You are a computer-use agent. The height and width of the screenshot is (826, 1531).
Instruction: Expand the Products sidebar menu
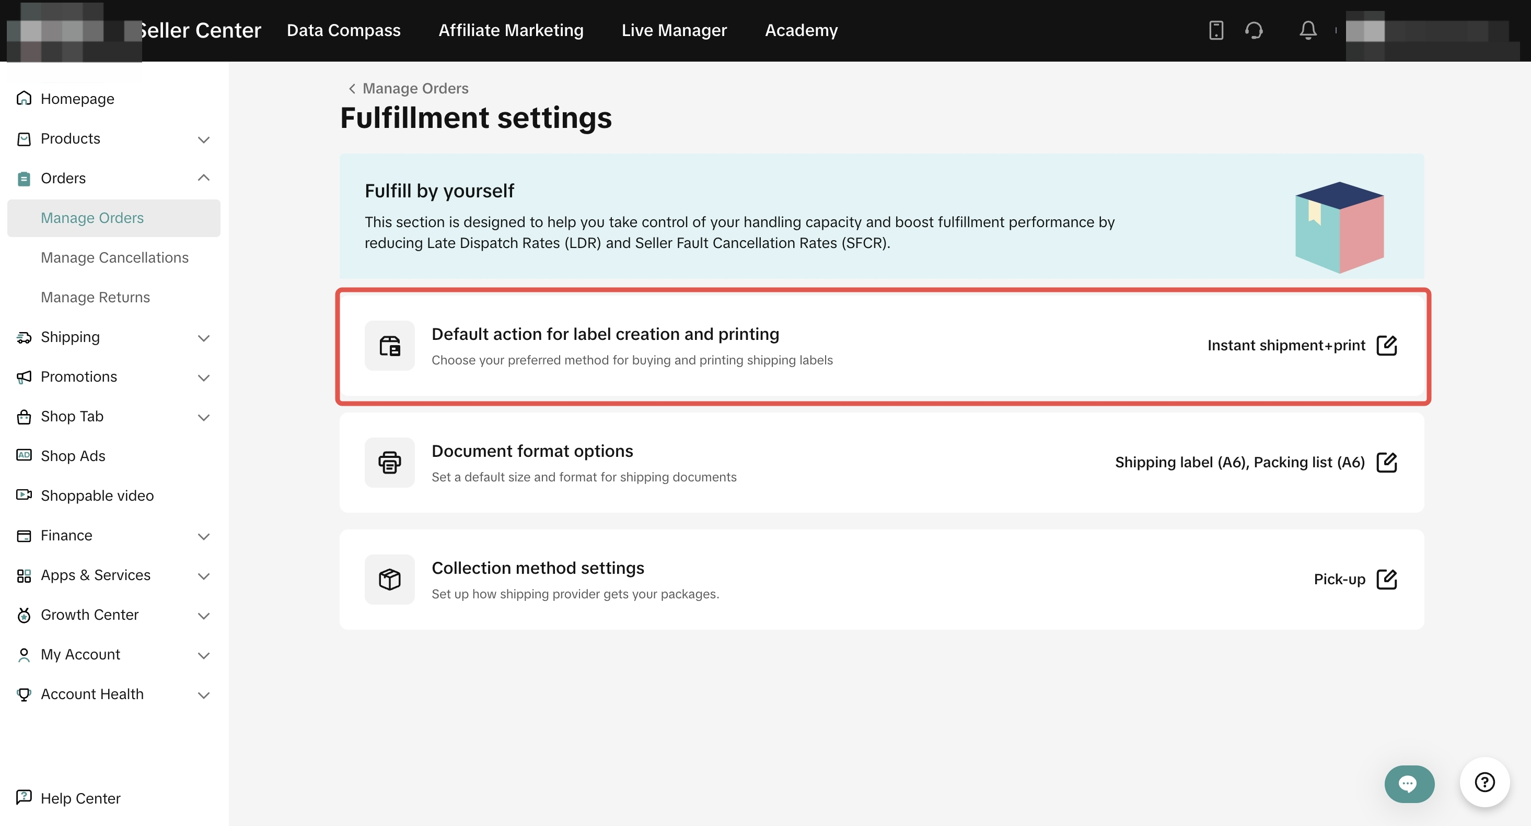pos(203,139)
